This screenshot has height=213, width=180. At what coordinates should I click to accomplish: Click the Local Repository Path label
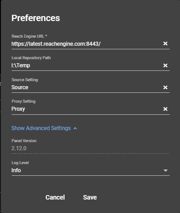coord(31,58)
